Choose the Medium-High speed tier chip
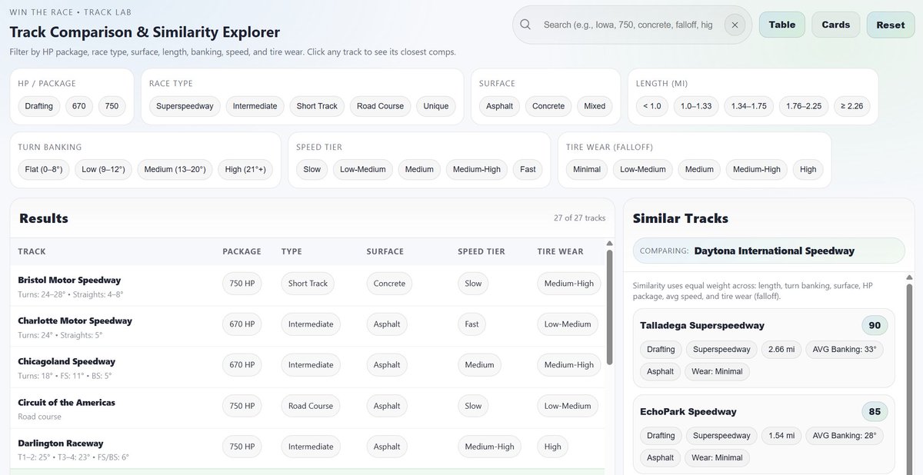 click(477, 169)
